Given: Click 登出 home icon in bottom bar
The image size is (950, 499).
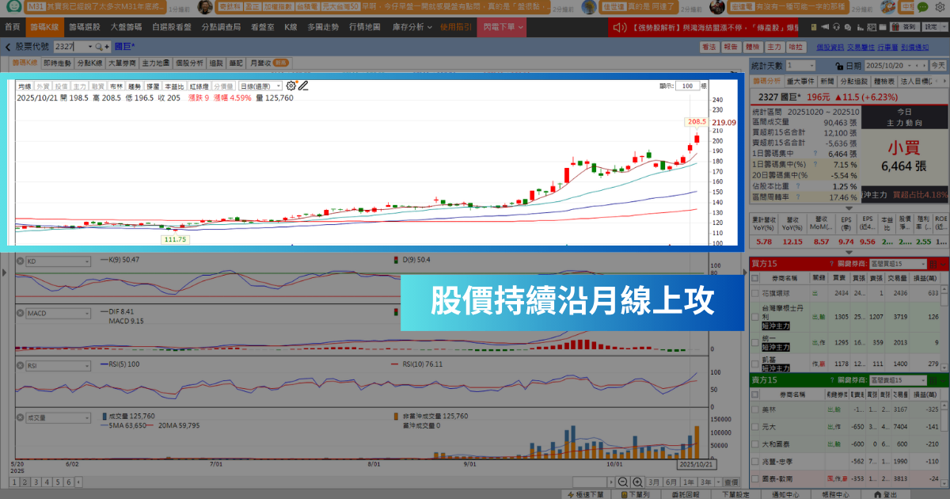Looking at the screenshot, I should [x=877, y=494].
